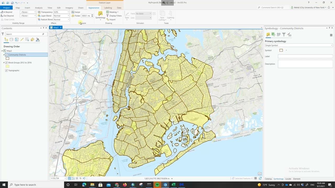
Task: Expand the Symbology button dropdown
Action: [x=100, y=20]
